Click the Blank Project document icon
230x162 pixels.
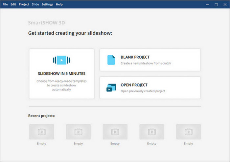111,60
